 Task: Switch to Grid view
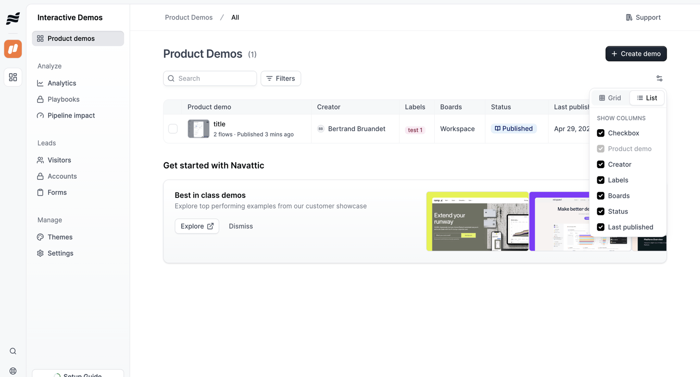tap(610, 98)
